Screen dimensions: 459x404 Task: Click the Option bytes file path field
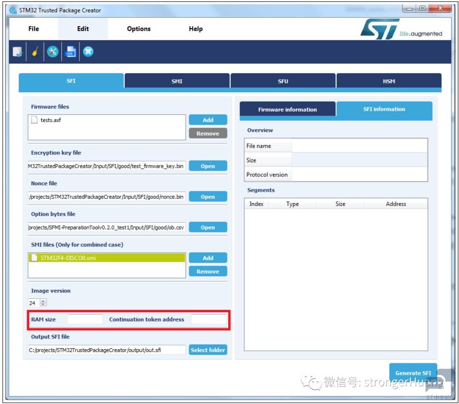(107, 227)
